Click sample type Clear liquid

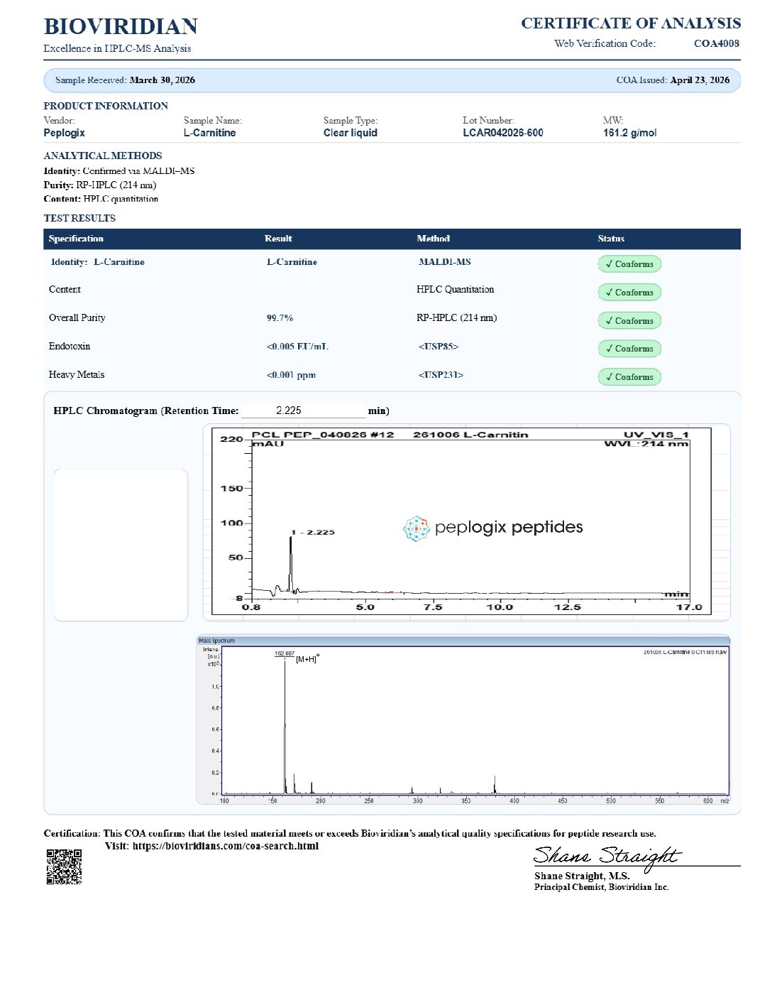351,133
